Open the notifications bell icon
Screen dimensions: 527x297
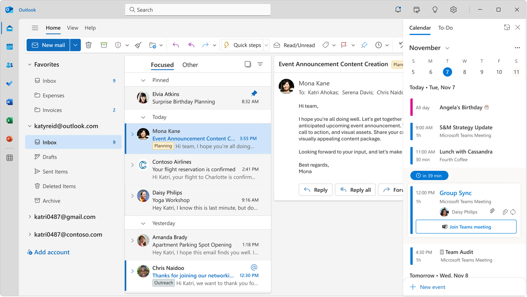point(398,10)
